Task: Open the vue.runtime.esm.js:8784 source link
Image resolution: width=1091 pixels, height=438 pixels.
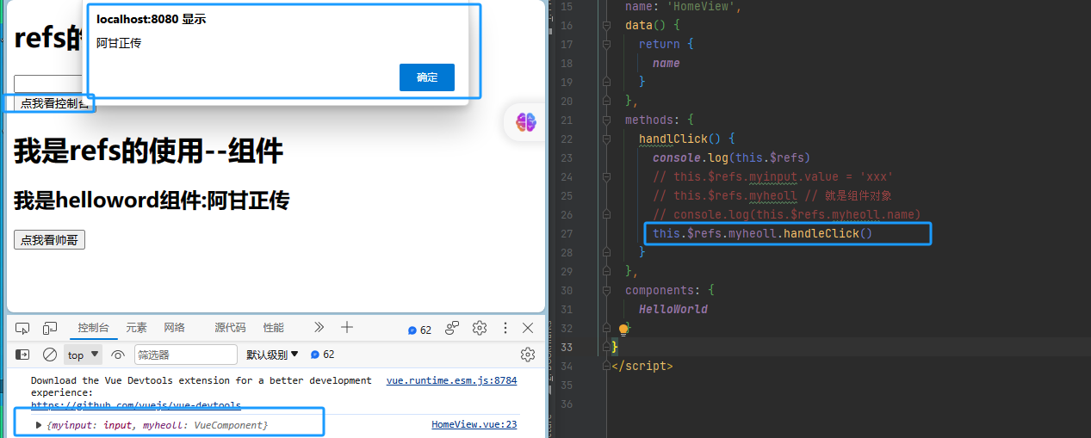Action: [x=451, y=380]
